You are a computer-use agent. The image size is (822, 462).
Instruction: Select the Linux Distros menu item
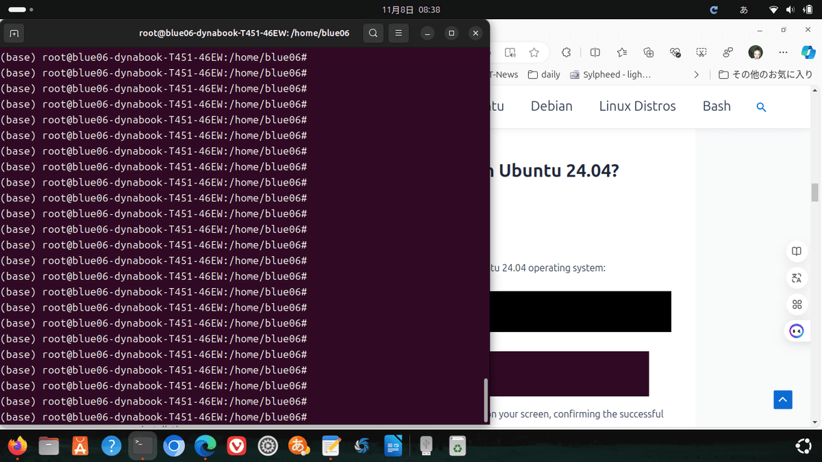pos(637,106)
